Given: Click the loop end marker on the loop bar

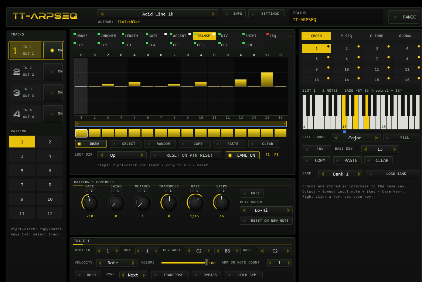Looking at the screenshot, I should click(285, 123).
